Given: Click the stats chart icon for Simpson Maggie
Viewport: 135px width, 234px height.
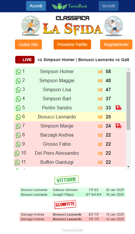Looking at the screenshot, I should (x=100, y=81).
